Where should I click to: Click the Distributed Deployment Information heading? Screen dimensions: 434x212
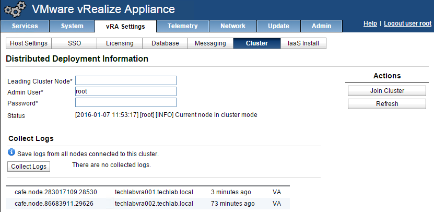pos(77,58)
